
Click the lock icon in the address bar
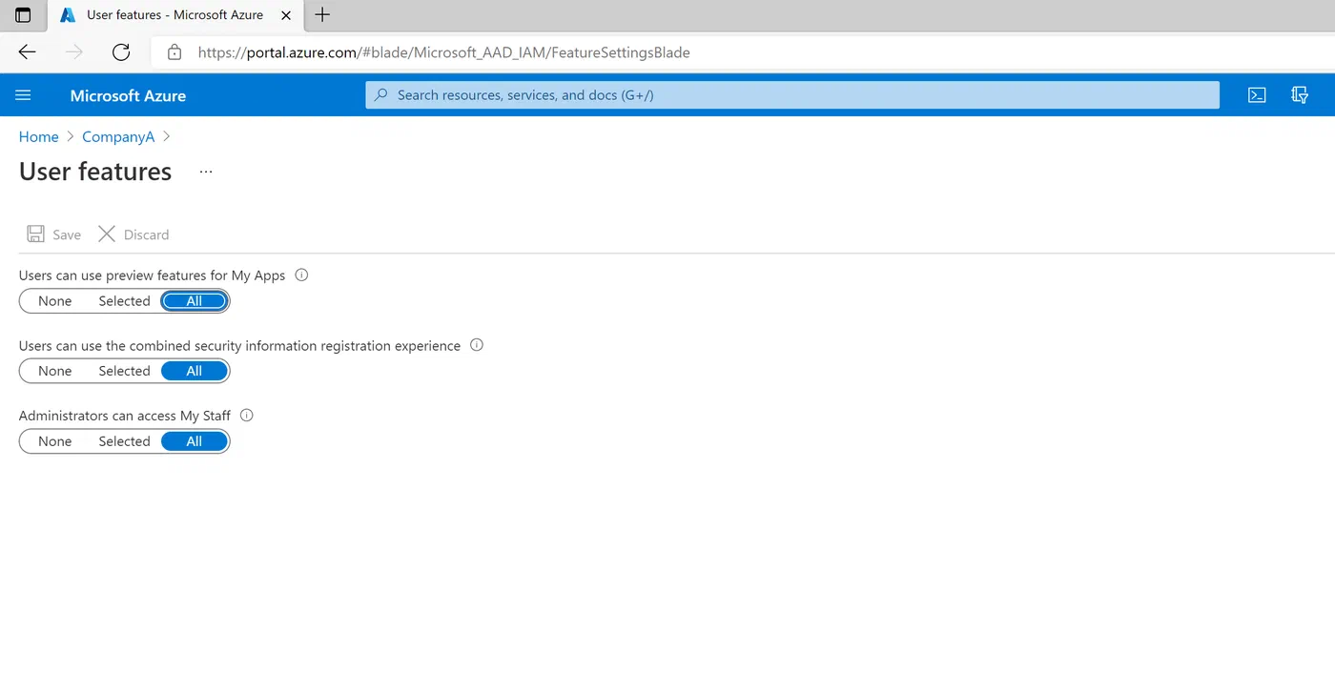pyautogui.click(x=174, y=52)
